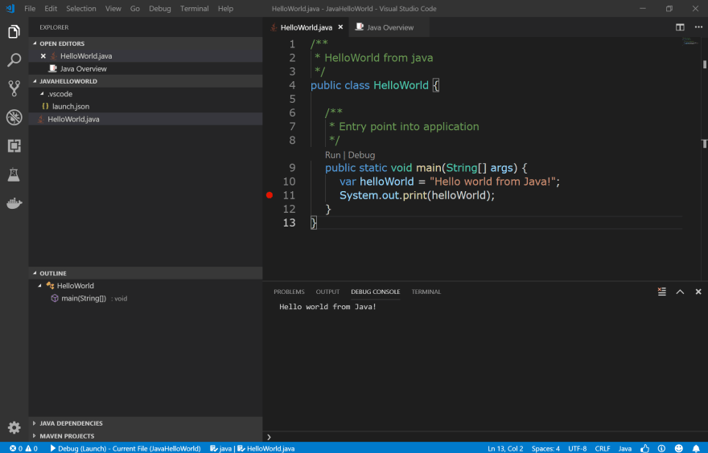The width and height of the screenshot is (708, 453).
Task: Close the bottom panel
Action: [698, 292]
